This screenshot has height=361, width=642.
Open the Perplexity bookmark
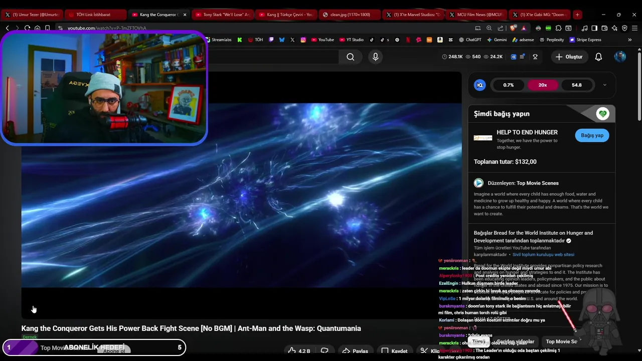click(551, 40)
